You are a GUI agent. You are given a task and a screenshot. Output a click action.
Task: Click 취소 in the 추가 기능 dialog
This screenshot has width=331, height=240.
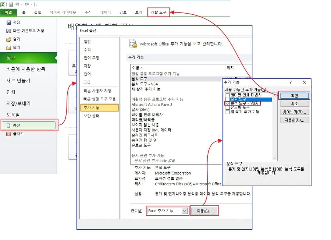pos(294,104)
